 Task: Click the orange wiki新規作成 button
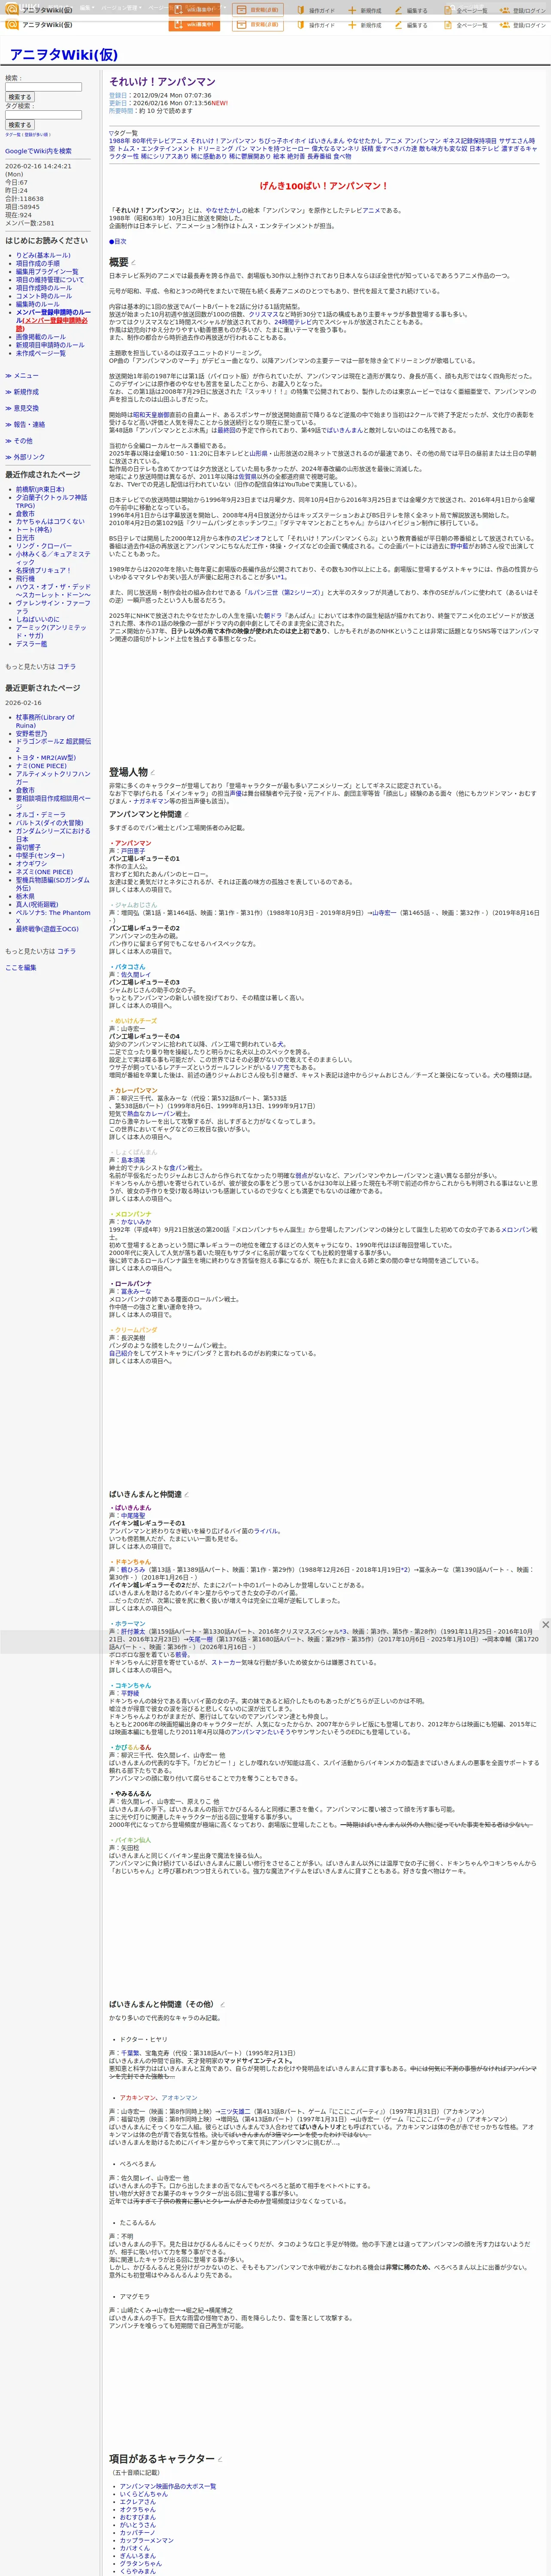pyautogui.click(x=194, y=24)
